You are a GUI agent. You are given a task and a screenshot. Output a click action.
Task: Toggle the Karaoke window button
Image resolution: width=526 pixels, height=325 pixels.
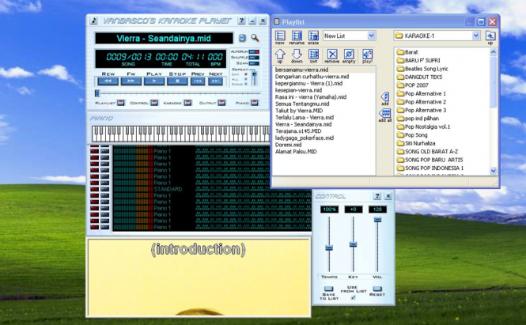click(x=187, y=103)
